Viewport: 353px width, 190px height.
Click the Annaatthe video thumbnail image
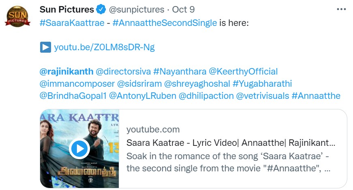79,149
